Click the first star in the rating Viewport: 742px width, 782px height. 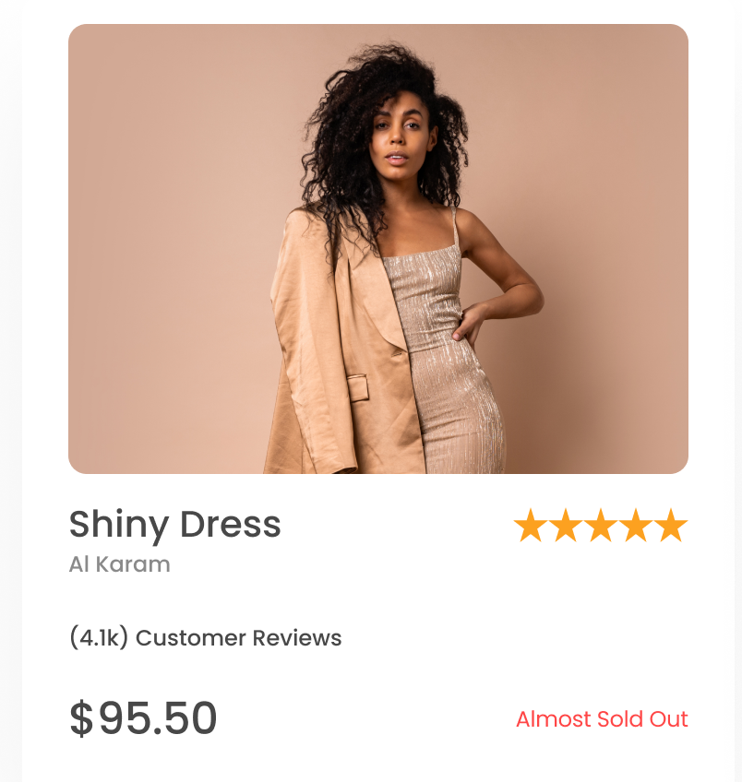click(532, 525)
